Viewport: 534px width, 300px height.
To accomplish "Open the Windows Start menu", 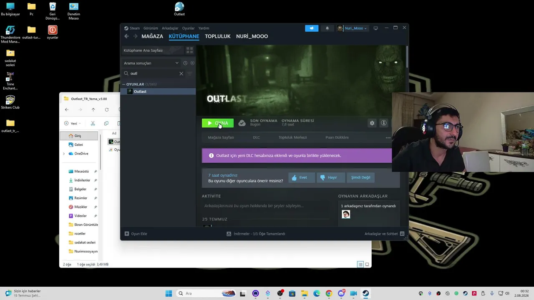I will pyautogui.click(x=169, y=293).
